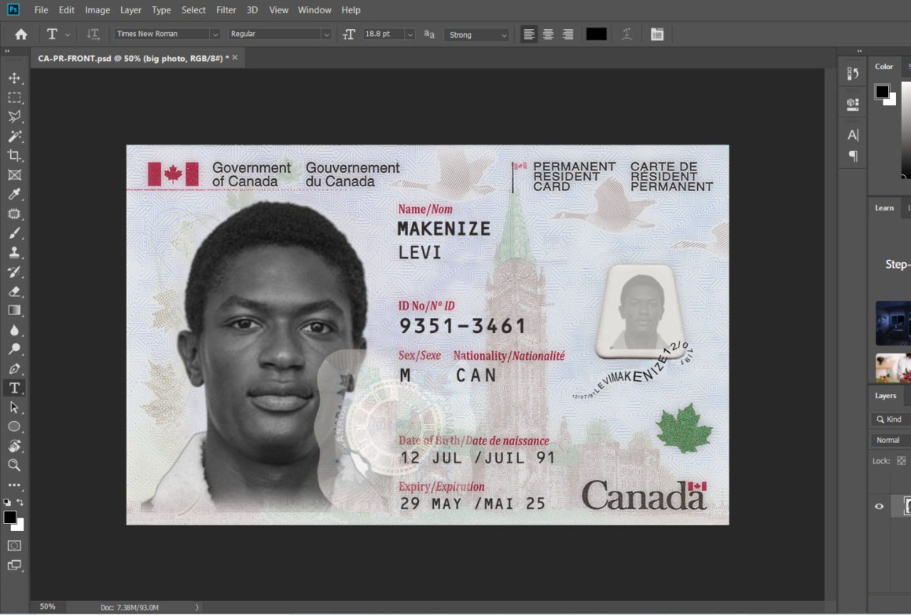Screen dimensions: 911x615
Task: Select the Brush tool
Action: 14,233
